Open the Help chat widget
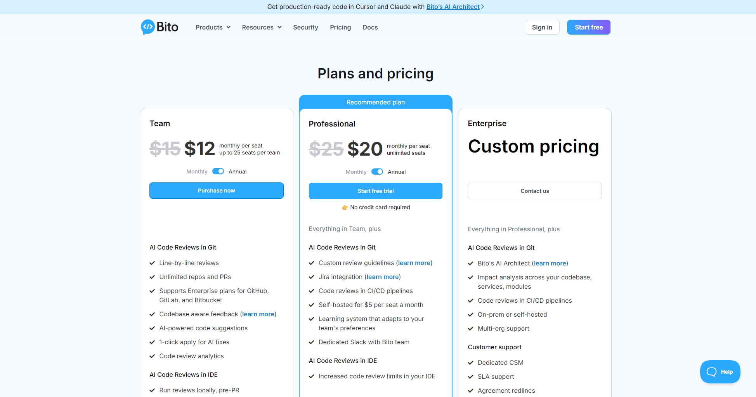Screen dimensions: 756x397 pos(720,372)
